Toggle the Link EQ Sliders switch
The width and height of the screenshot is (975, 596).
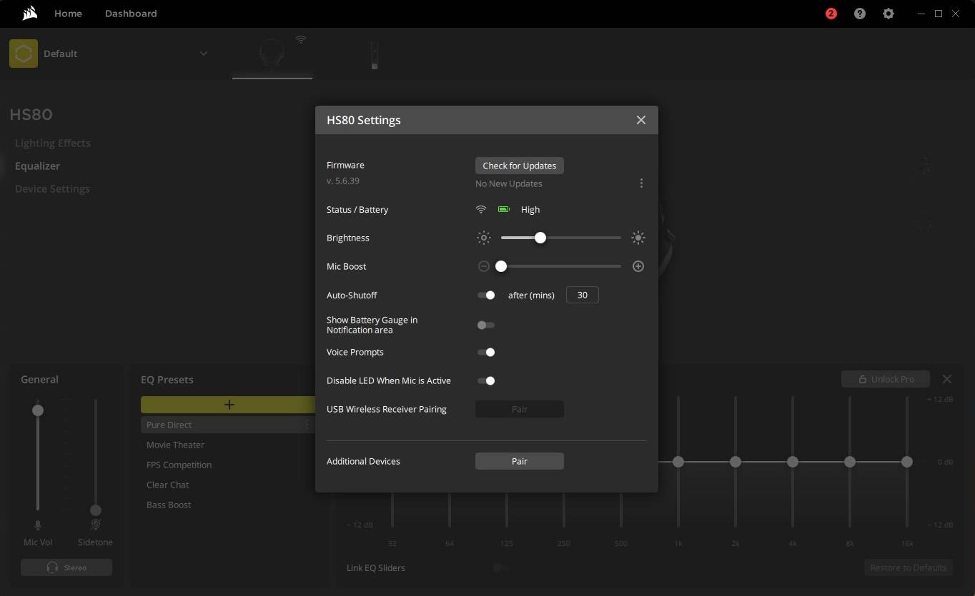[500, 568]
